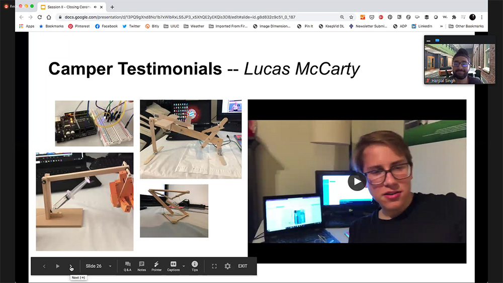
Task: Toggle full screen mode
Action: point(214,266)
